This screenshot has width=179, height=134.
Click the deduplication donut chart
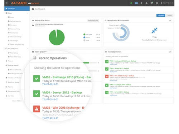click(x=121, y=33)
